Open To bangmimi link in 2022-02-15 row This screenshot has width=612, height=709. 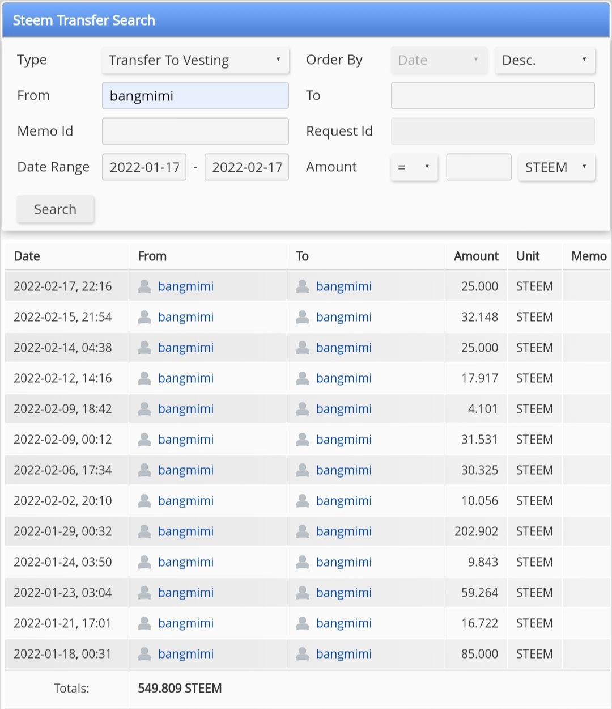pos(344,317)
